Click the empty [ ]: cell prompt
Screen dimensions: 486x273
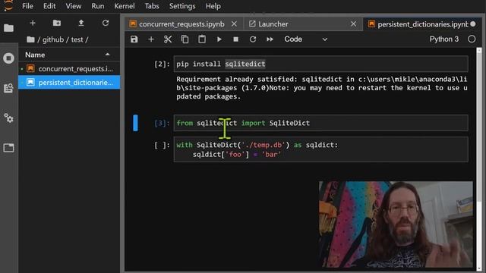pos(162,145)
